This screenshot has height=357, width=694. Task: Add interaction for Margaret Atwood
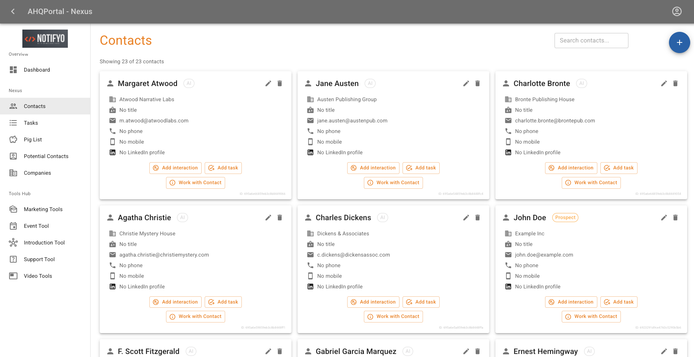coord(175,168)
